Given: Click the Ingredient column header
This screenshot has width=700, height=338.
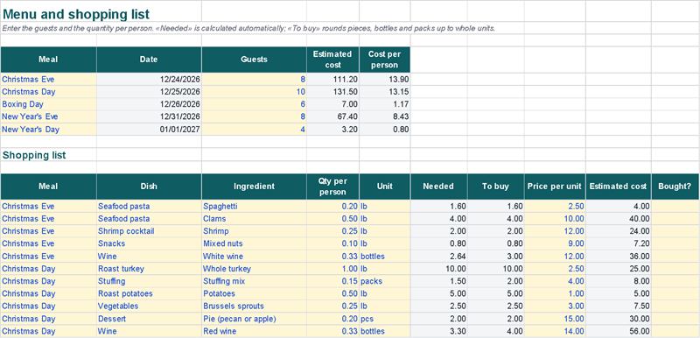Looking at the screenshot, I should tap(254, 187).
